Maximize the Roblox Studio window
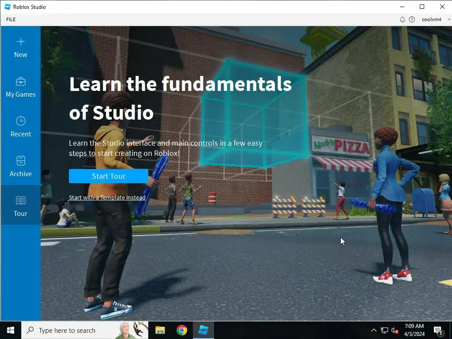This screenshot has width=452, height=339. tap(422, 7)
